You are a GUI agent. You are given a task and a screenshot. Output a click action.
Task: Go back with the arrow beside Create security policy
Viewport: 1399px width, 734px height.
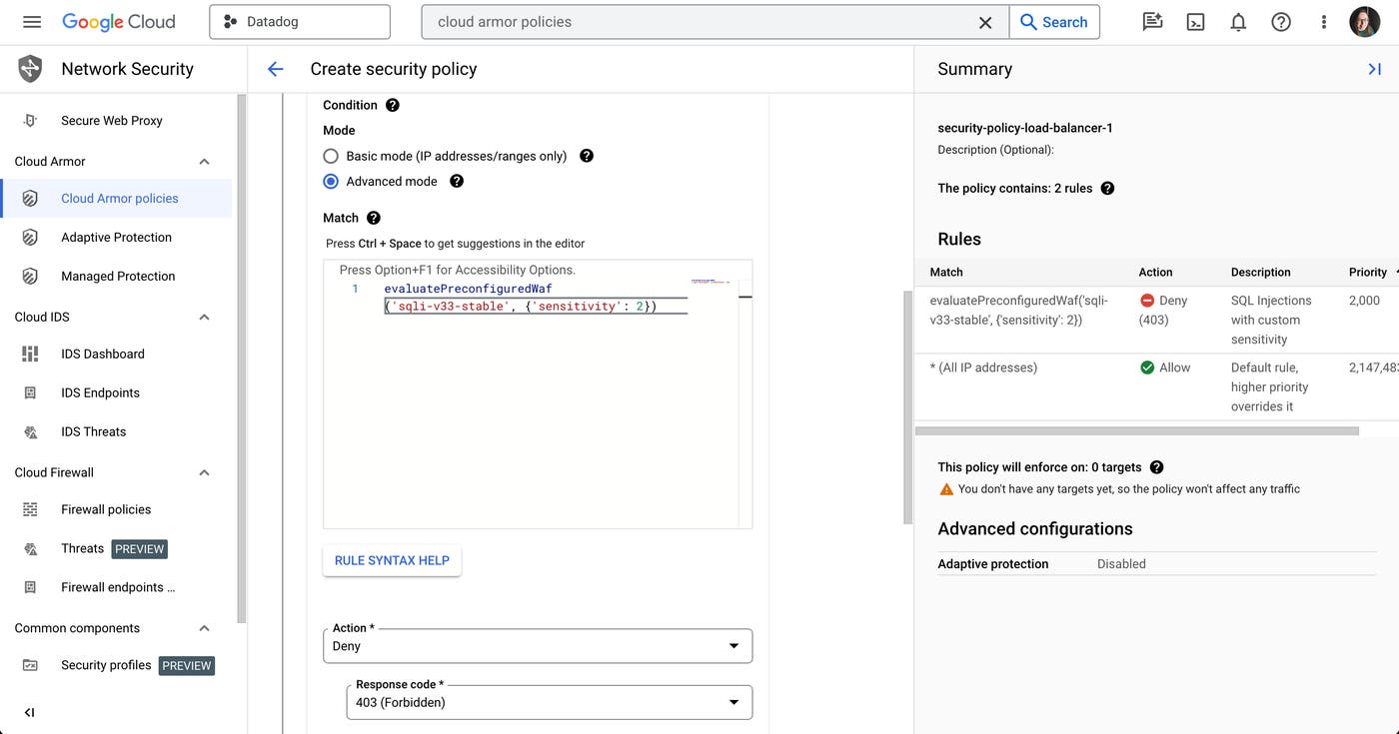(276, 69)
